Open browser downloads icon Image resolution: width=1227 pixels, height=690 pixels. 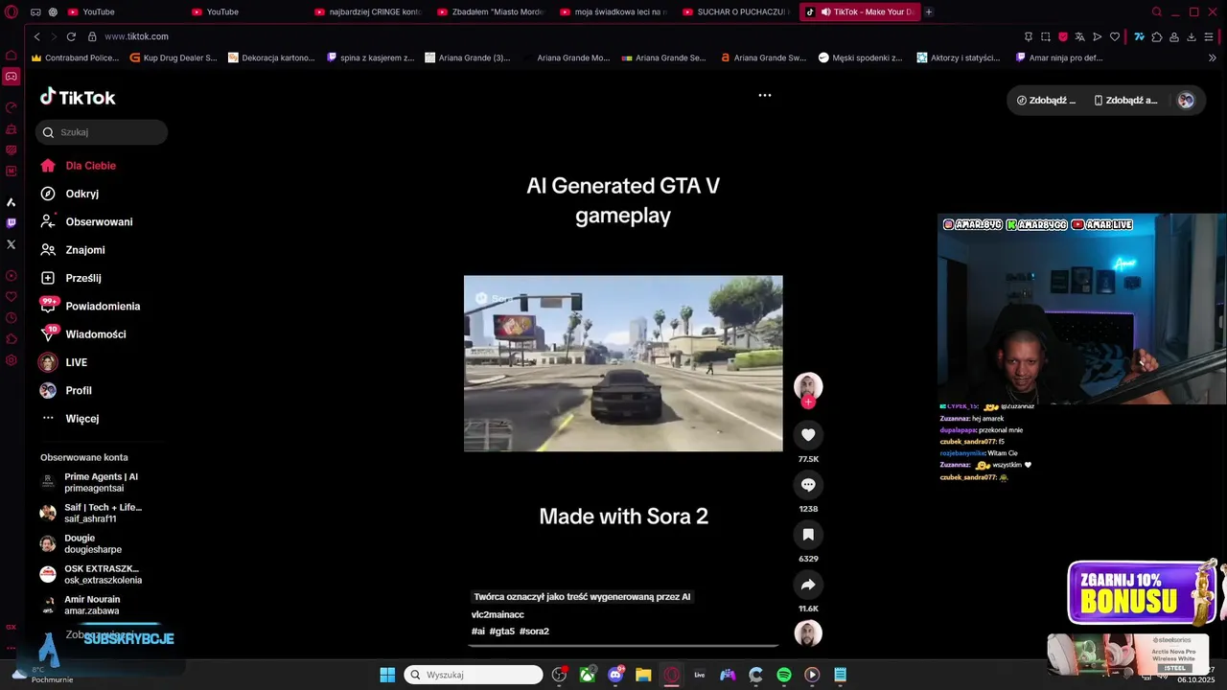[x=1192, y=36]
